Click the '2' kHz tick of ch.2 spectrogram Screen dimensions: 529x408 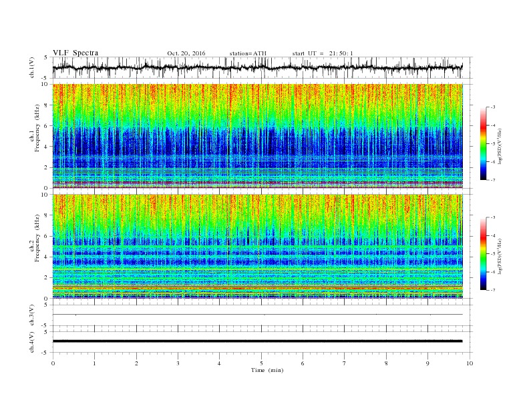coord(46,278)
